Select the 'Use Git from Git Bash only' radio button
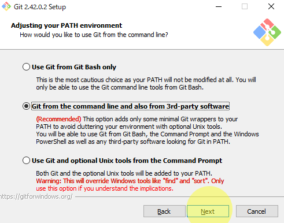The width and height of the screenshot is (284, 223). [26, 67]
